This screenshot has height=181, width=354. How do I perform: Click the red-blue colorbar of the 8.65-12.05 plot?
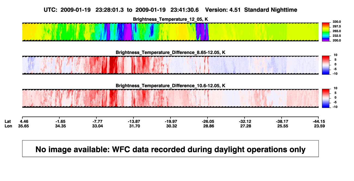tap(326, 65)
